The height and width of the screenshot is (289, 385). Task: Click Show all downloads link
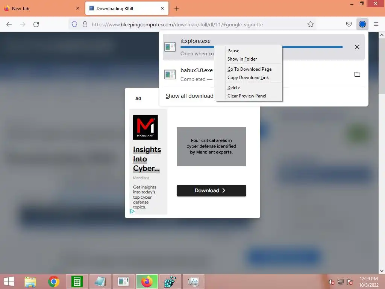click(189, 96)
